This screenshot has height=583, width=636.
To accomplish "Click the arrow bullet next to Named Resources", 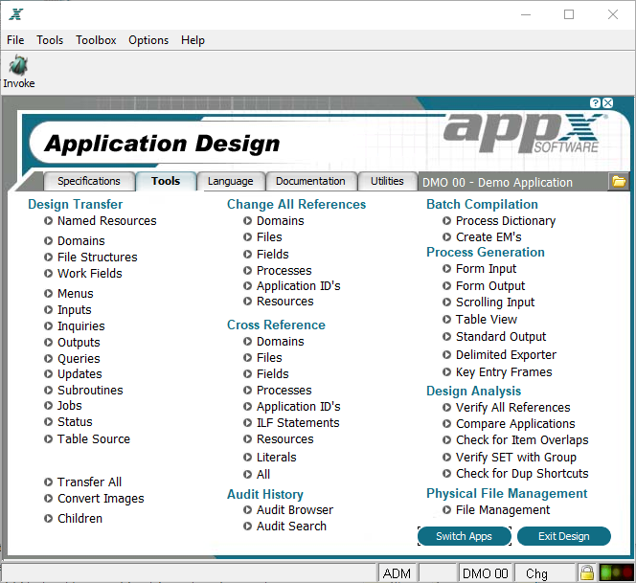I will pyautogui.click(x=48, y=221).
